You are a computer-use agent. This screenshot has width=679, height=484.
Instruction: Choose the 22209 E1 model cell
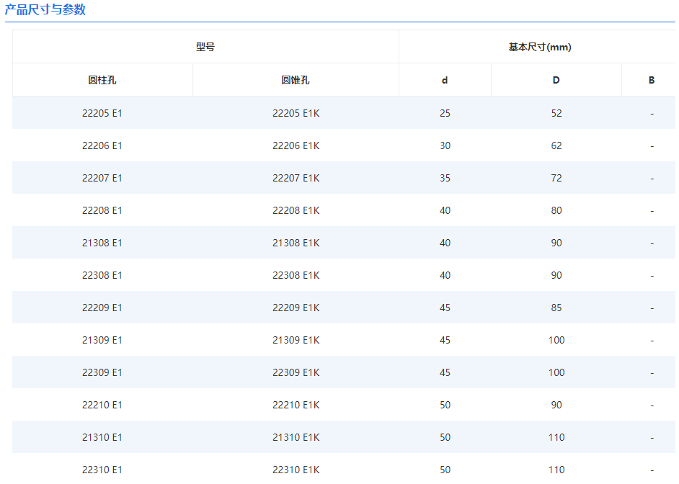tap(102, 308)
